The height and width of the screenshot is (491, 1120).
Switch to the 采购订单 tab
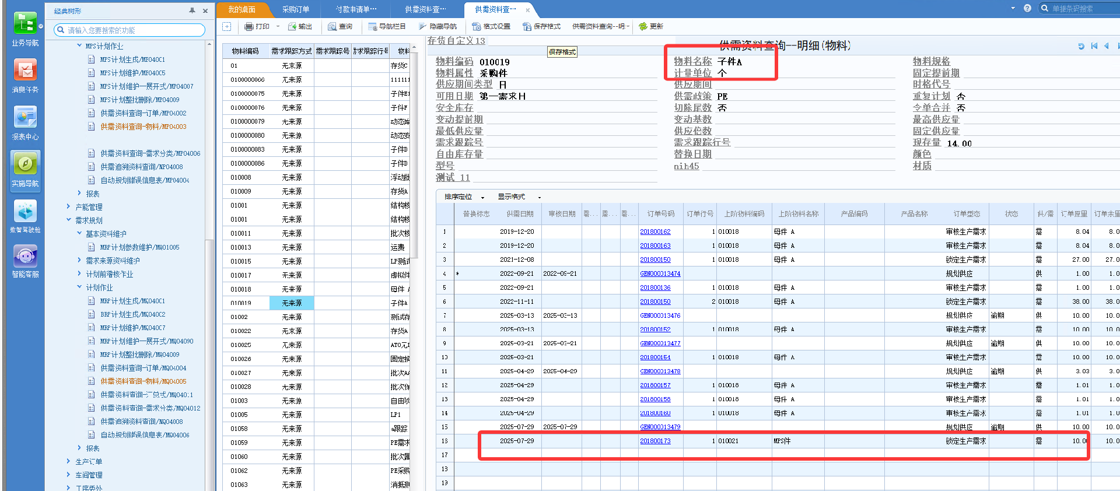pos(296,9)
